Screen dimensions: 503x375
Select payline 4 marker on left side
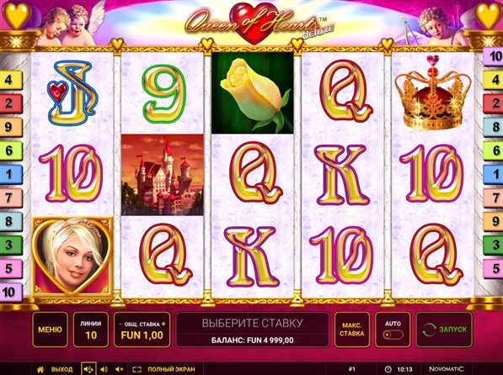(11, 80)
